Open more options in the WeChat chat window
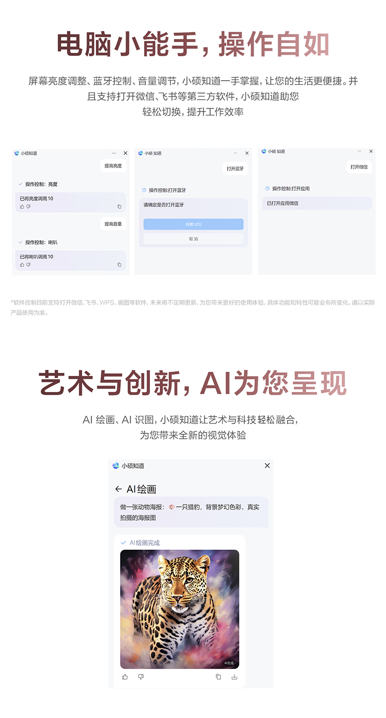The width and height of the screenshot is (386, 718). tap(360, 151)
